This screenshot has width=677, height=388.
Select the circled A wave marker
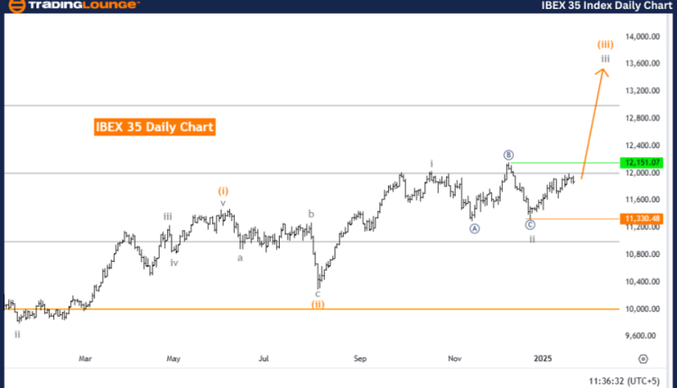pos(474,228)
